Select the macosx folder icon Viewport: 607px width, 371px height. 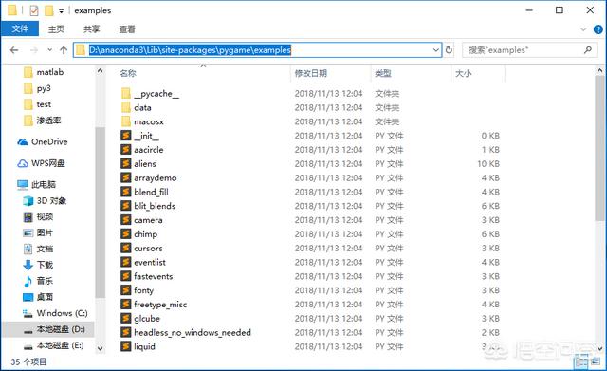126,121
